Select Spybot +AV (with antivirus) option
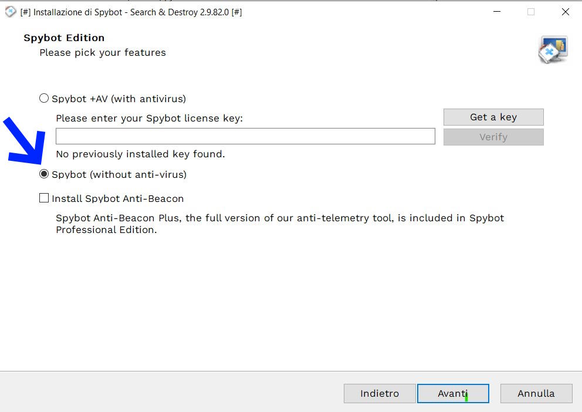The height and width of the screenshot is (412, 582). click(x=44, y=99)
